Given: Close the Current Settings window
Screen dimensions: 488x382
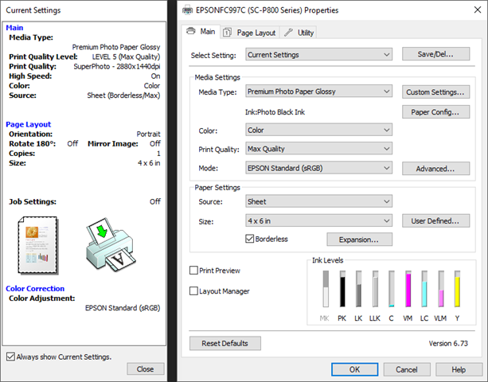Looking at the screenshot, I should click(146, 369).
